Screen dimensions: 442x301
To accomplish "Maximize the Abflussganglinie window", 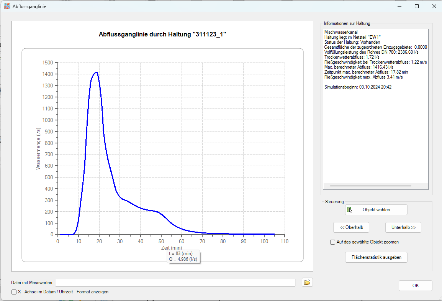I will click(417, 7).
